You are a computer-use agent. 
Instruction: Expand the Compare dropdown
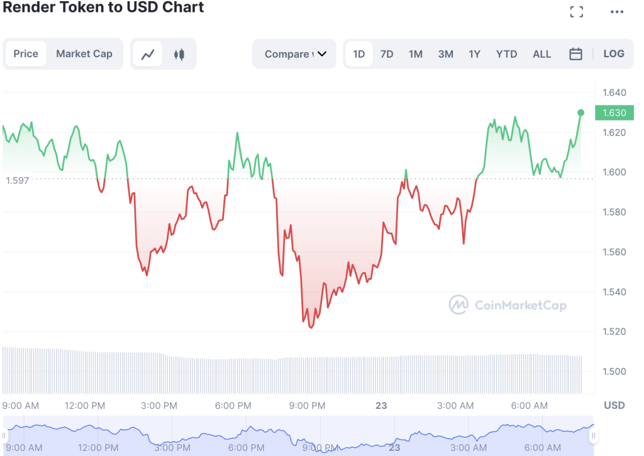[294, 54]
